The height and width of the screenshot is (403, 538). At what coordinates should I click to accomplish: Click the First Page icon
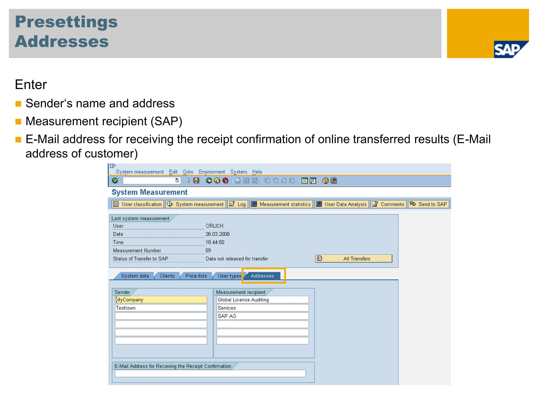point(267,181)
